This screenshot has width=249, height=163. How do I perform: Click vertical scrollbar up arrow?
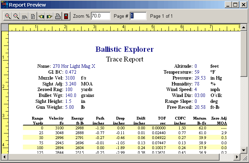244,27
